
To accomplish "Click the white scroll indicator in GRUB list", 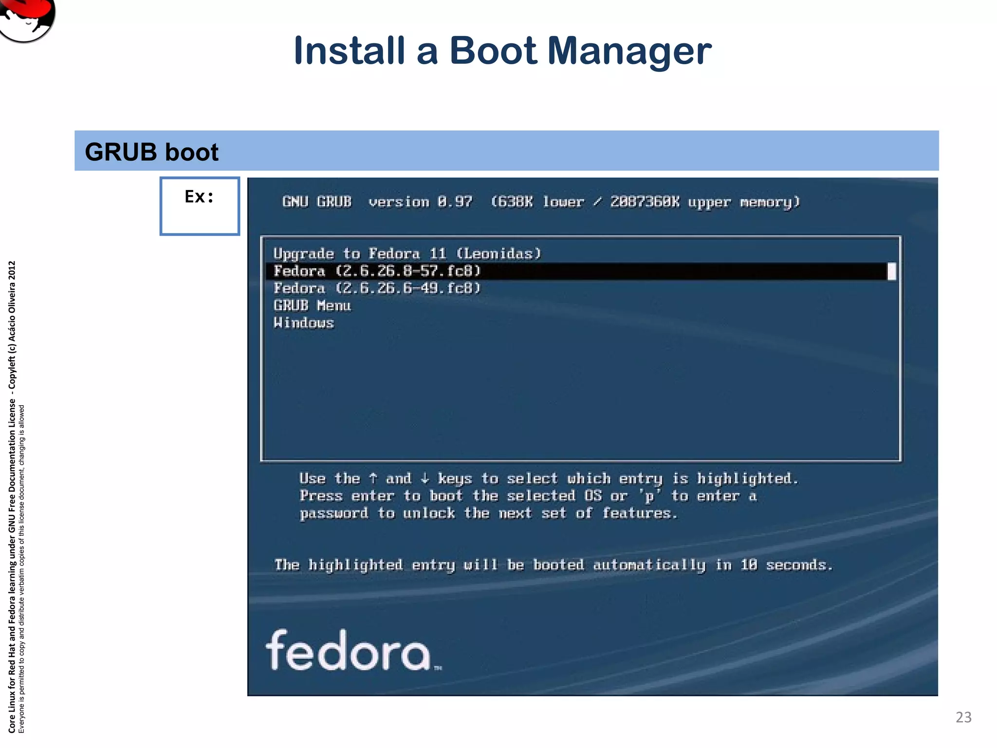I will pos(892,272).
